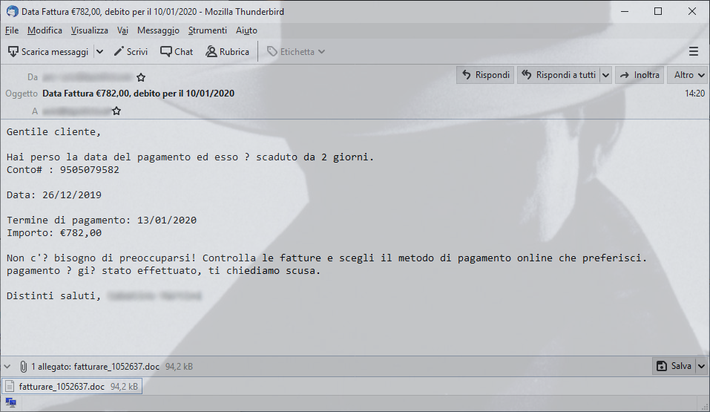Click the paperclip attachment icon
Viewport: 710px width, 412px height.
[x=23, y=366]
